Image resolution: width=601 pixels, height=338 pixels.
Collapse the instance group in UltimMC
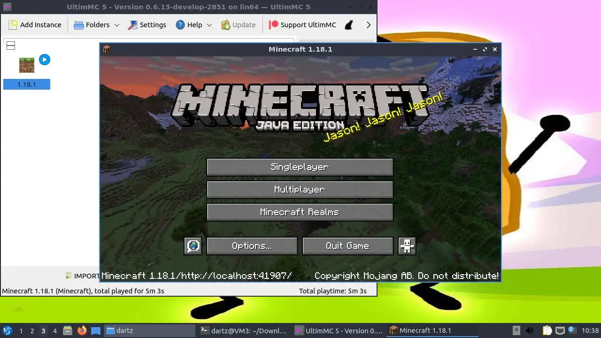coord(11,46)
